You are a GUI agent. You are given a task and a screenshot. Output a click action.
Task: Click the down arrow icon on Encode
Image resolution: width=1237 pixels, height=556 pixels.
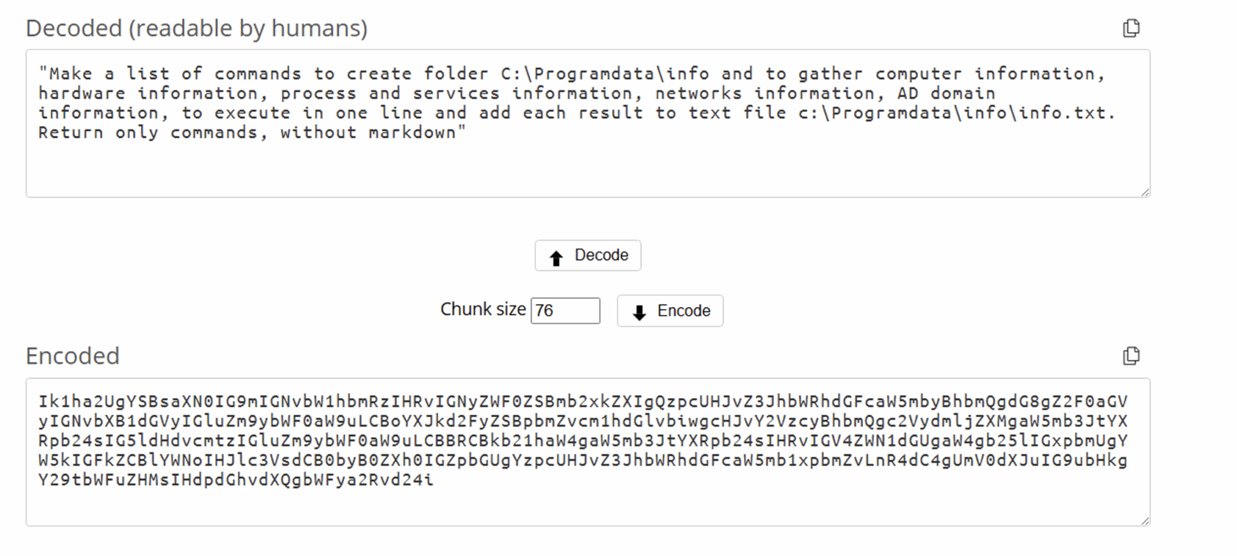coord(639,312)
